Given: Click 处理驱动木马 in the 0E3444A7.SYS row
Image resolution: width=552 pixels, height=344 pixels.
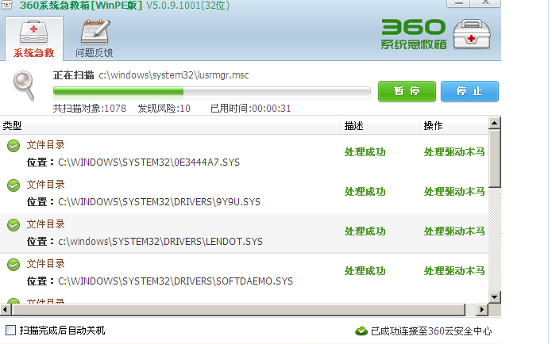Looking at the screenshot, I should pyautogui.click(x=454, y=152).
